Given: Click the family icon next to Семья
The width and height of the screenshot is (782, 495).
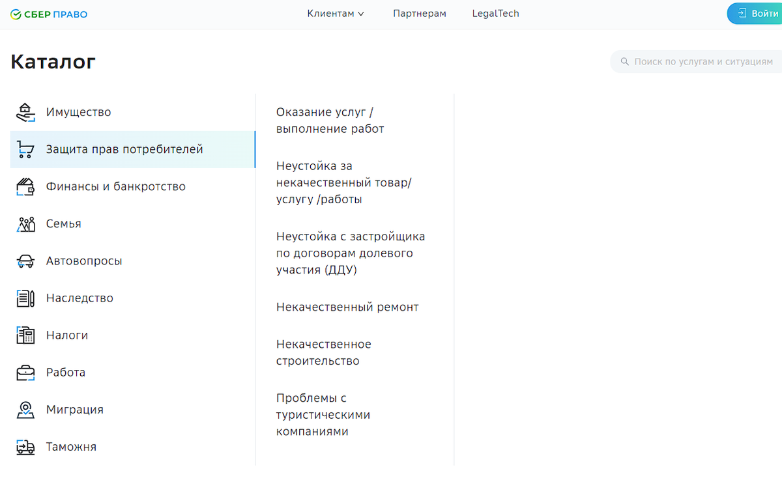Looking at the screenshot, I should tap(25, 223).
